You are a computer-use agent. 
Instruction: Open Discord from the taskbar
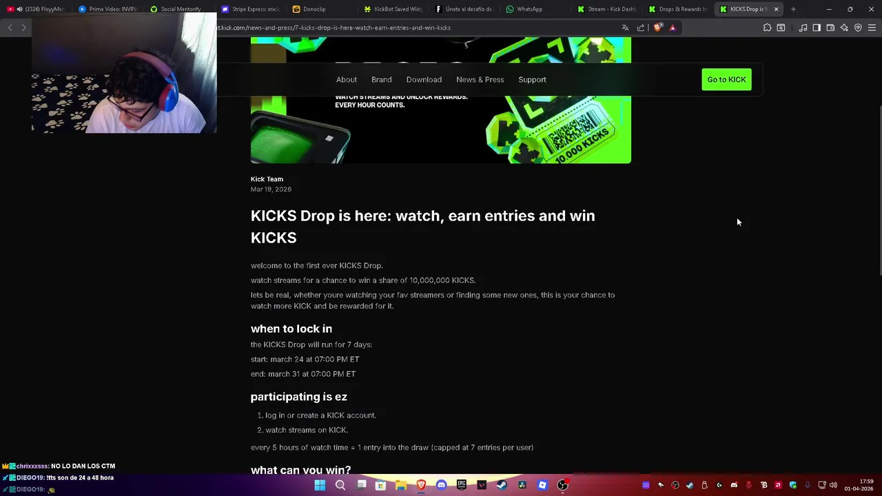tap(441, 485)
